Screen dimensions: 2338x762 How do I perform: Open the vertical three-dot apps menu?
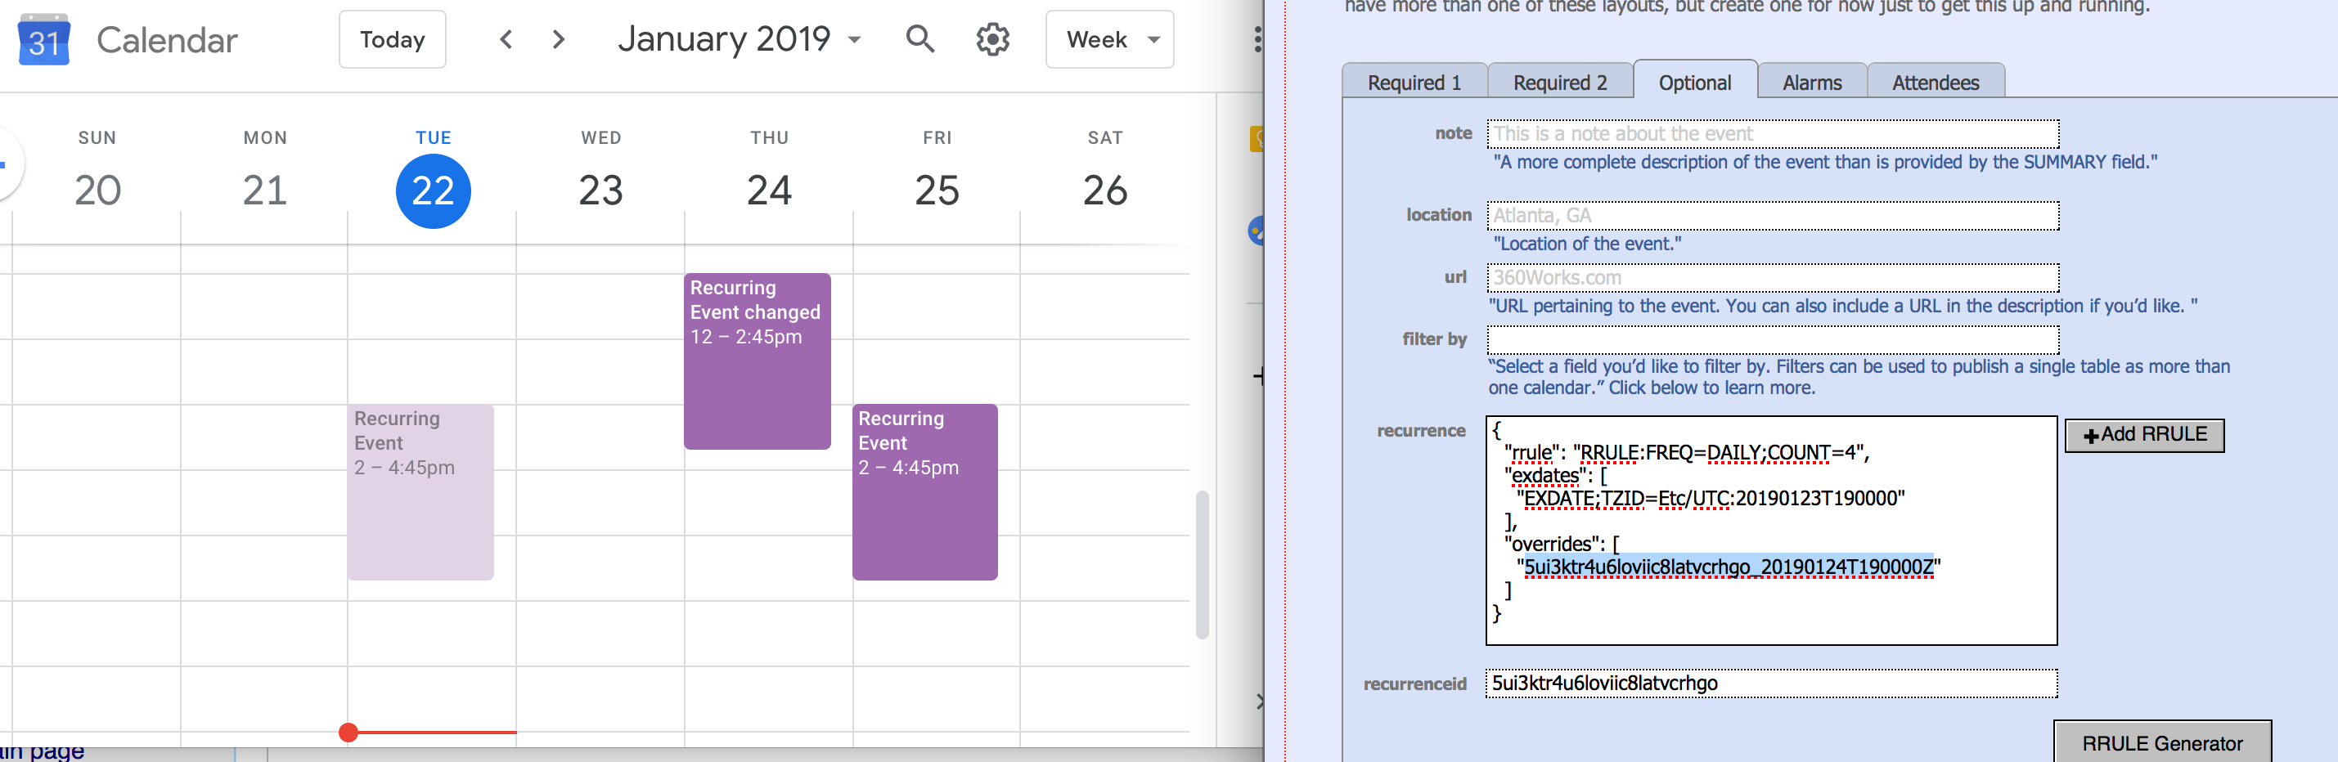point(1257,39)
